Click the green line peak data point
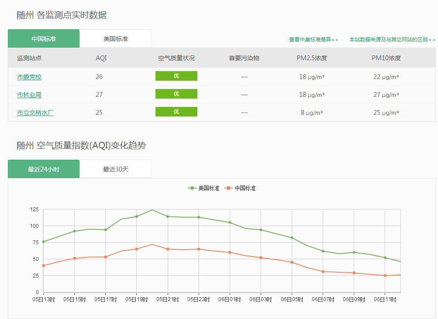 click(x=152, y=210)
